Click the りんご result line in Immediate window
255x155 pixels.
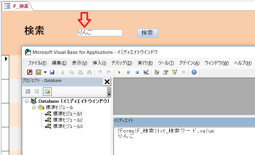click(x=126, y=136)
